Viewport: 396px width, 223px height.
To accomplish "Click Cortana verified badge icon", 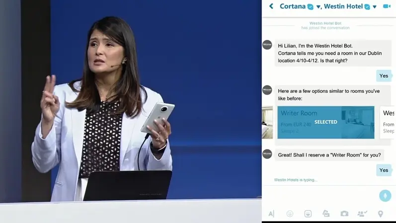I will (311, 7).
